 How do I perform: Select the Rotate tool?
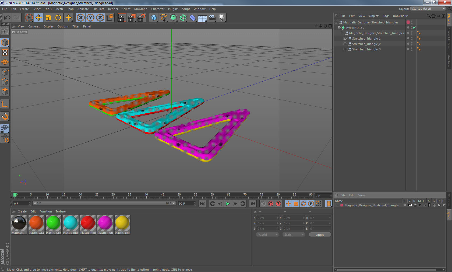tap(58, 18)
